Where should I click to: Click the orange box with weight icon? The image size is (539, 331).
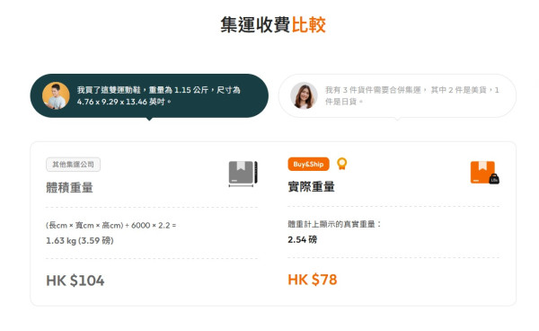coord(485,173)
